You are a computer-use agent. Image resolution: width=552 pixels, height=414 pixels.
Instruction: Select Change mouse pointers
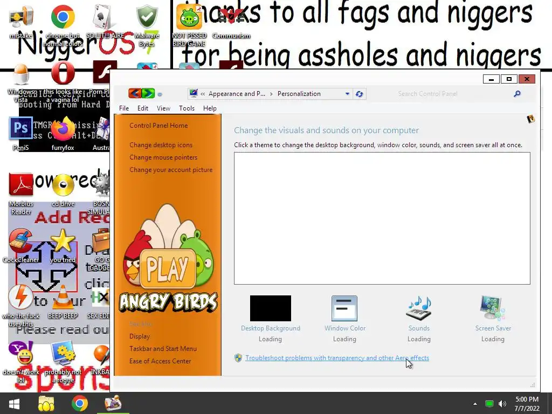click(x=163, y=157)
